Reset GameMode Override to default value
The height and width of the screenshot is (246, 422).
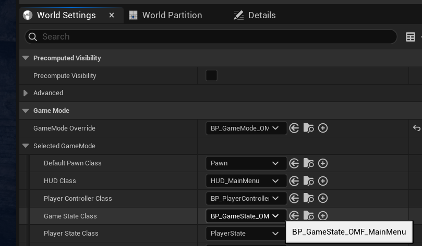coord(416,128)
